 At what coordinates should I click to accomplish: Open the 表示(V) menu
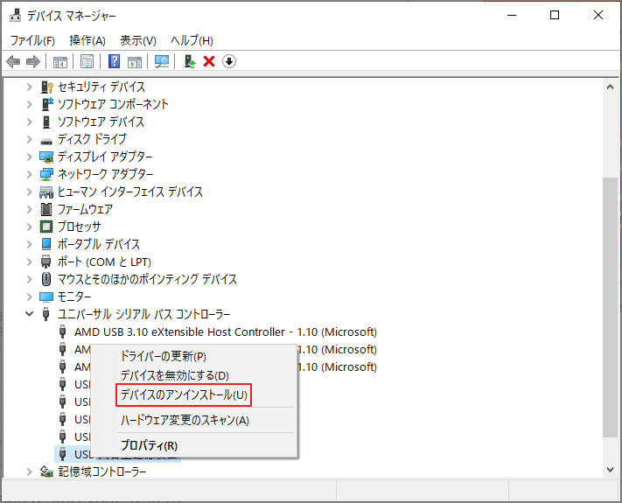(138, 40)
